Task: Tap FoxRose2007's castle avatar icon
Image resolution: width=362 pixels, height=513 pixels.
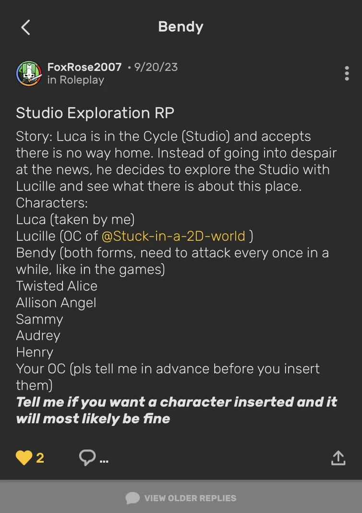Action: [x=28, y=72]
